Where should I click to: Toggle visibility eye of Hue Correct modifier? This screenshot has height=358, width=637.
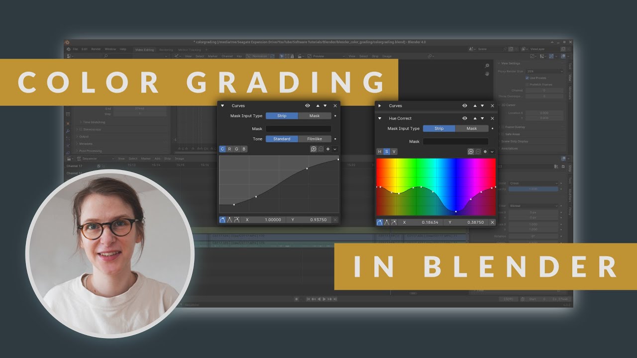point(465,118)
